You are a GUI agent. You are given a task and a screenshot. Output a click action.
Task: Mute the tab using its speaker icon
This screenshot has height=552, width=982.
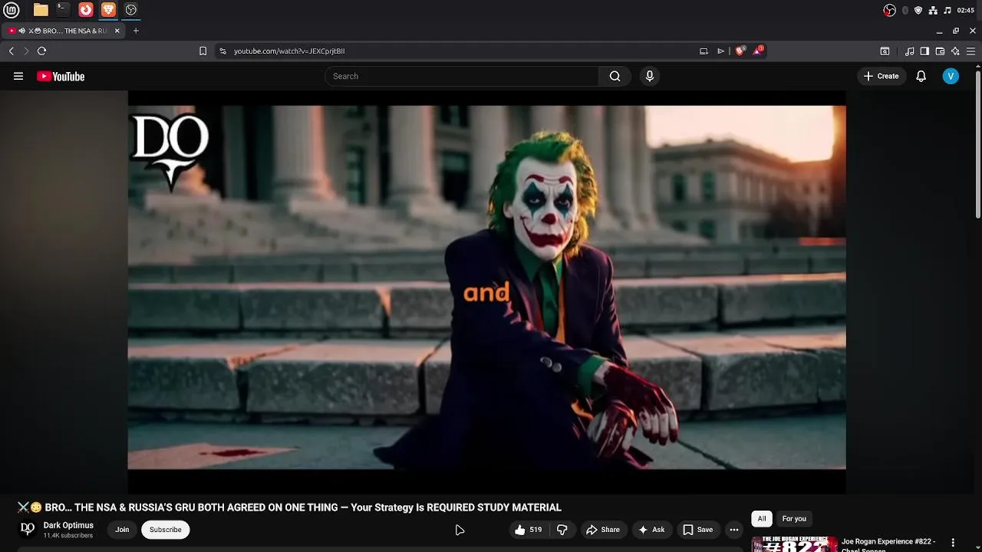[x=21, y=31]
